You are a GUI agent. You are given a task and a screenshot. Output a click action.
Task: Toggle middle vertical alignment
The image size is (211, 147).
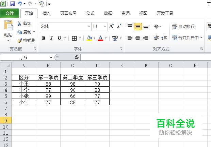pos(138,27)
